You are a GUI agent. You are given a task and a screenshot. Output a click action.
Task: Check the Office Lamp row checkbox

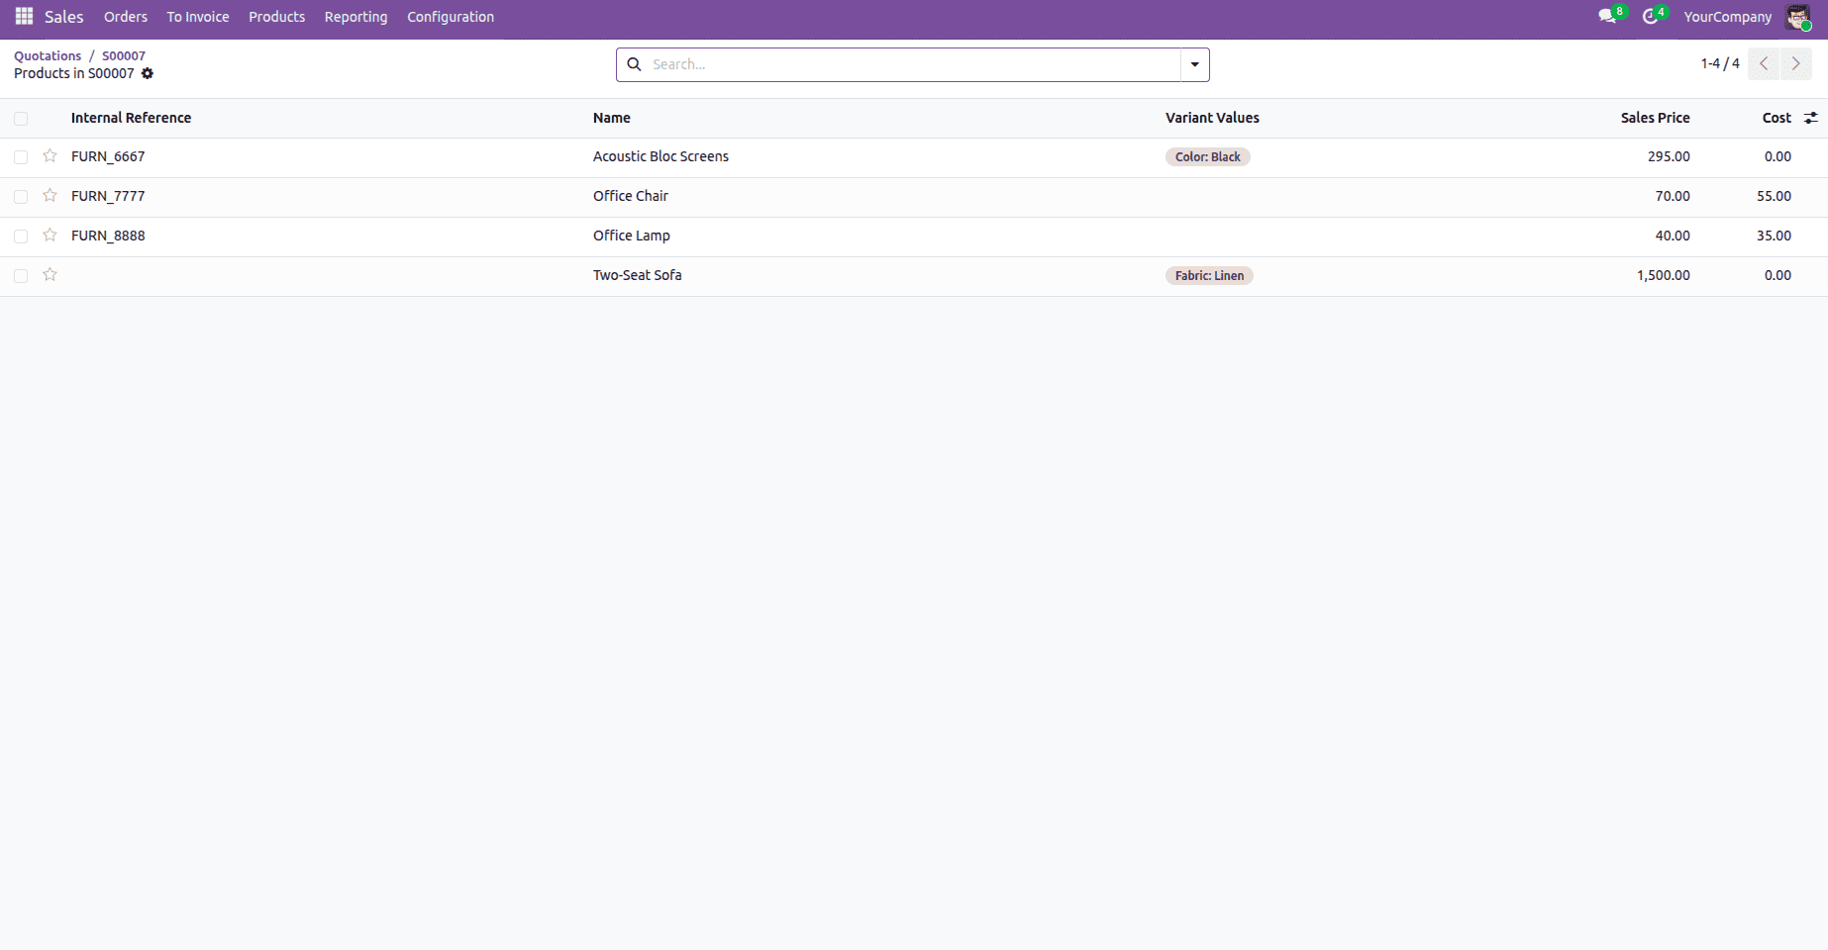(x=21, y=237)
